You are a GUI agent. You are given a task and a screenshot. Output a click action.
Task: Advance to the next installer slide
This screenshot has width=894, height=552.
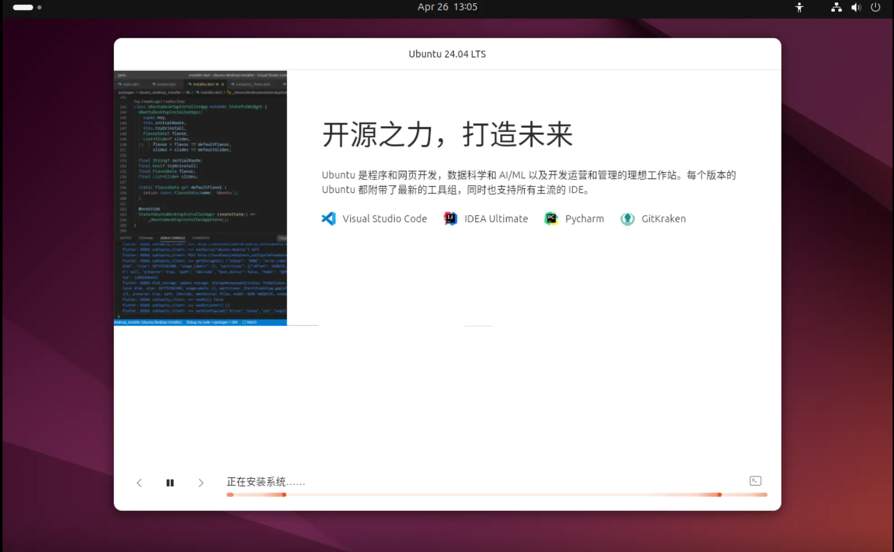click(x=201, y=483)
